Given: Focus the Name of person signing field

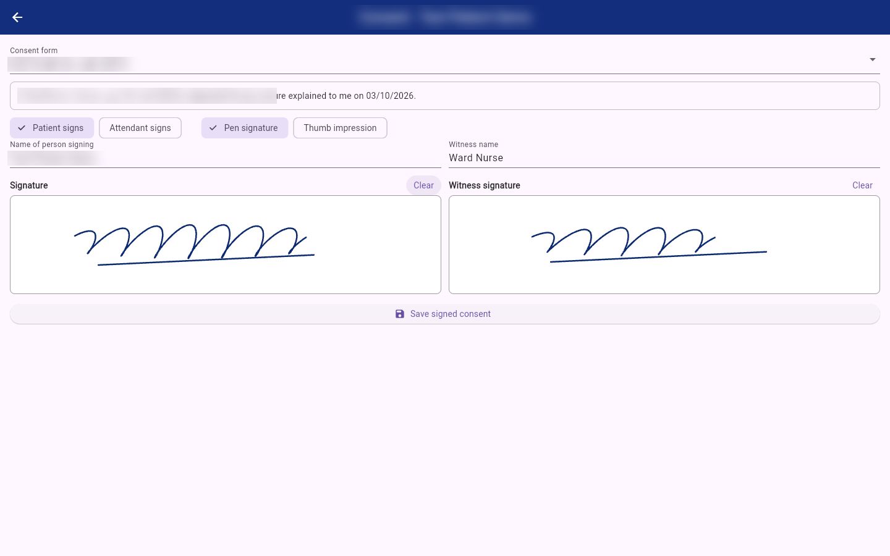Looking at the screenshot, I should tap(226, 154).
